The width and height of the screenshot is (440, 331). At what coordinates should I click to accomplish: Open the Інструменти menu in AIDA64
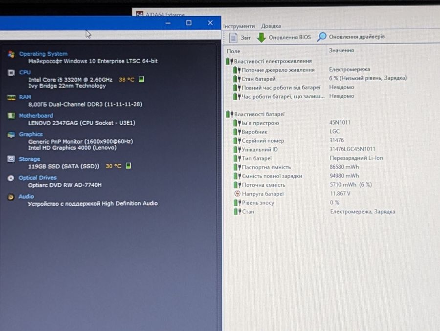[239, 26]
